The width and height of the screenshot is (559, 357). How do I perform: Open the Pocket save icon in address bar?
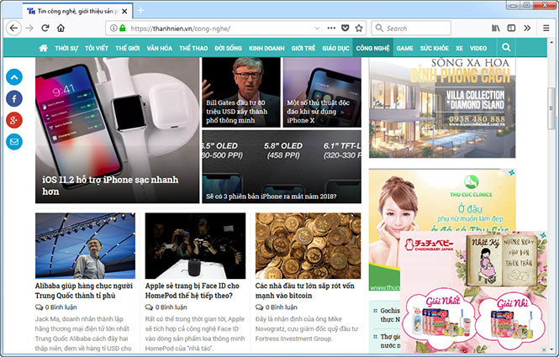(x=343, y=28)
